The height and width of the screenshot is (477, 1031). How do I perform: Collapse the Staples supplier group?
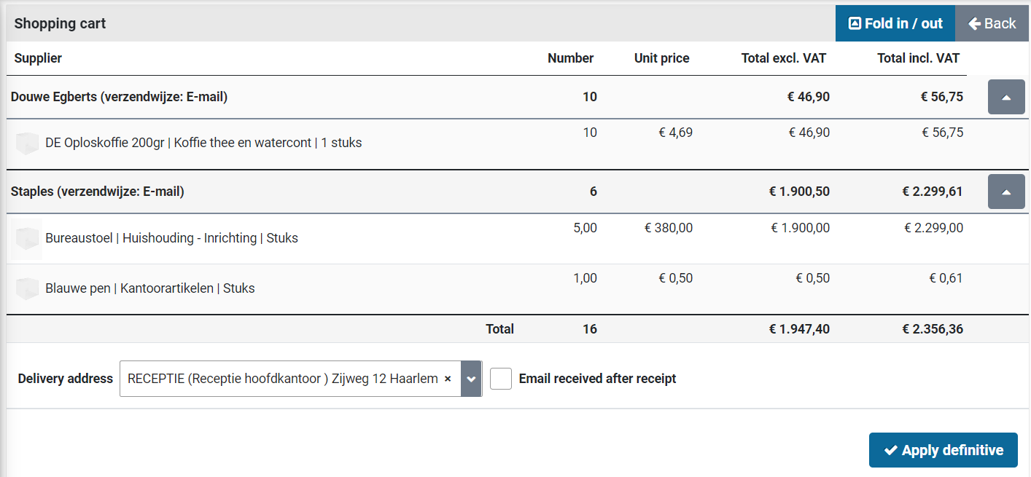point(1006,192)
